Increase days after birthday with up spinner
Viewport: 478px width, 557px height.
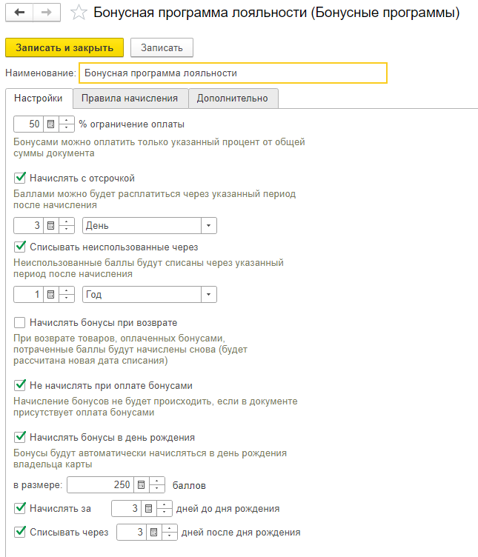[169, 529]
